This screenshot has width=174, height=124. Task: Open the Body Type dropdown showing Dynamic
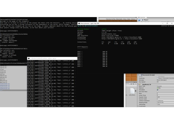click(x=165, y=86)
